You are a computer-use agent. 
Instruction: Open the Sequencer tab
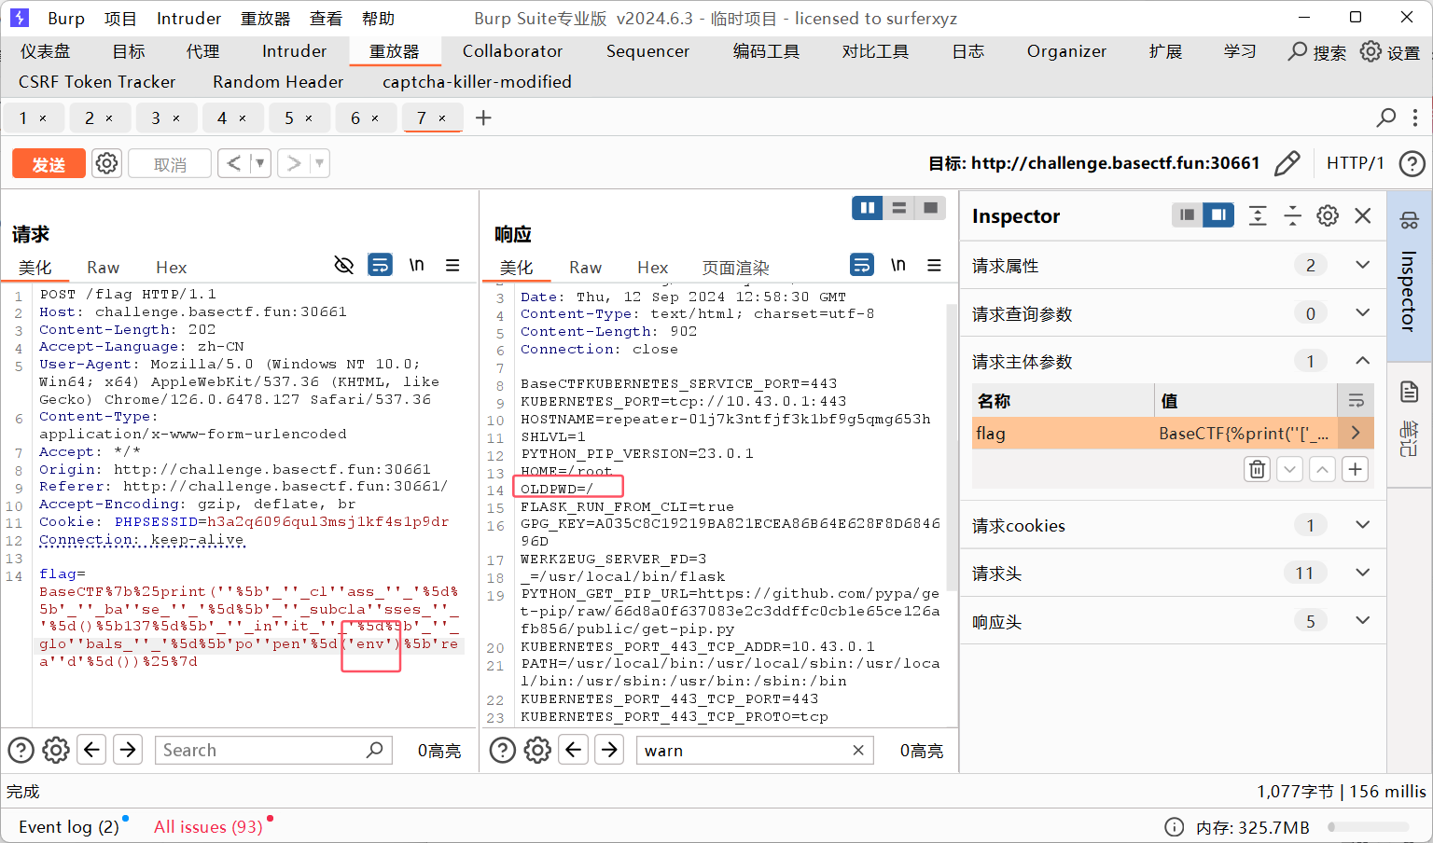[647, 51]
